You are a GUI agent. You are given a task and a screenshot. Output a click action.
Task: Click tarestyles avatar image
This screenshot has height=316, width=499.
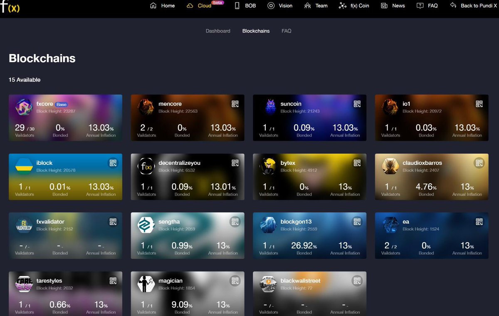tap(24, 284)
